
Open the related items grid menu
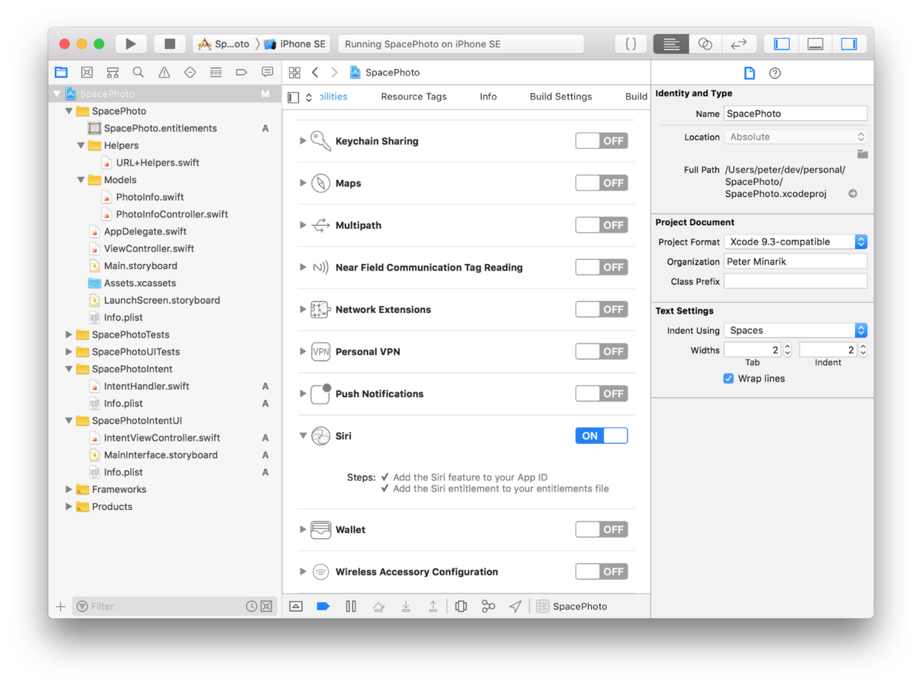(294, 72)
